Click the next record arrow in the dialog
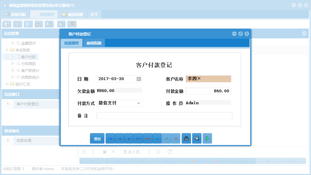 coord(129,138)
